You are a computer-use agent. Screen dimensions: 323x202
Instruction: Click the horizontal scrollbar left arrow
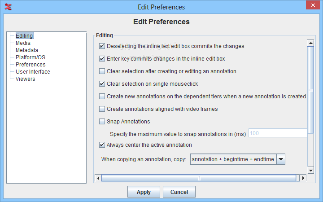(98, 178)
